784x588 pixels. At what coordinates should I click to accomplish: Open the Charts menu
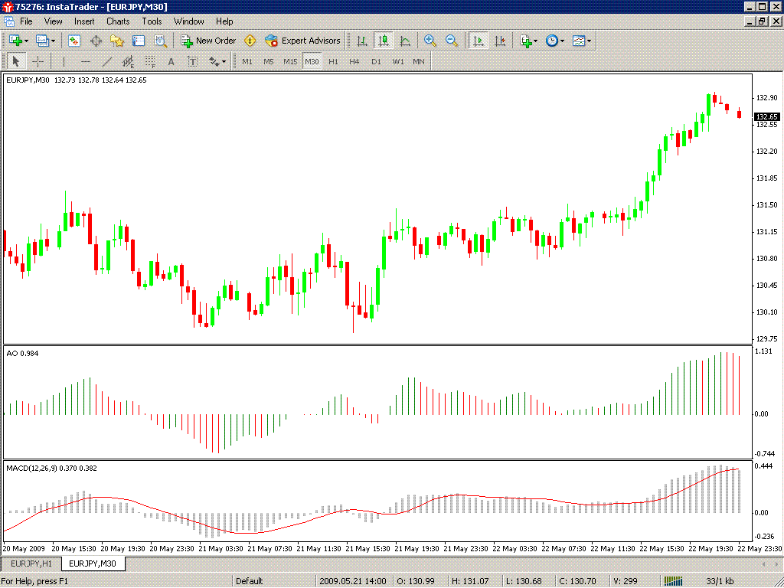click(x=118, y=21)
